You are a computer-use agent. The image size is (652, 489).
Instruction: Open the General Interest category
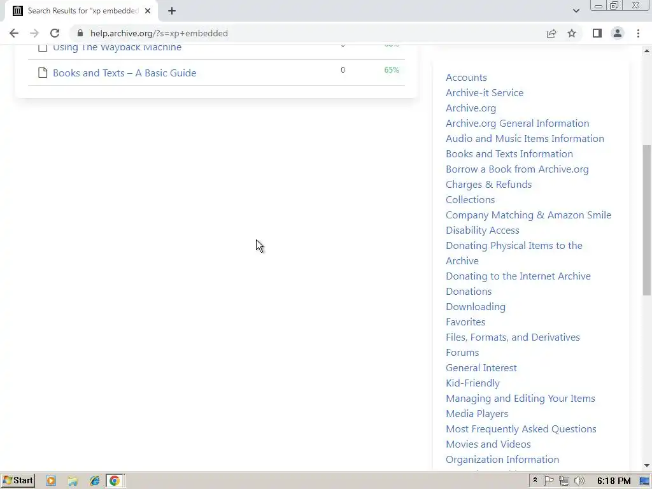481,368
